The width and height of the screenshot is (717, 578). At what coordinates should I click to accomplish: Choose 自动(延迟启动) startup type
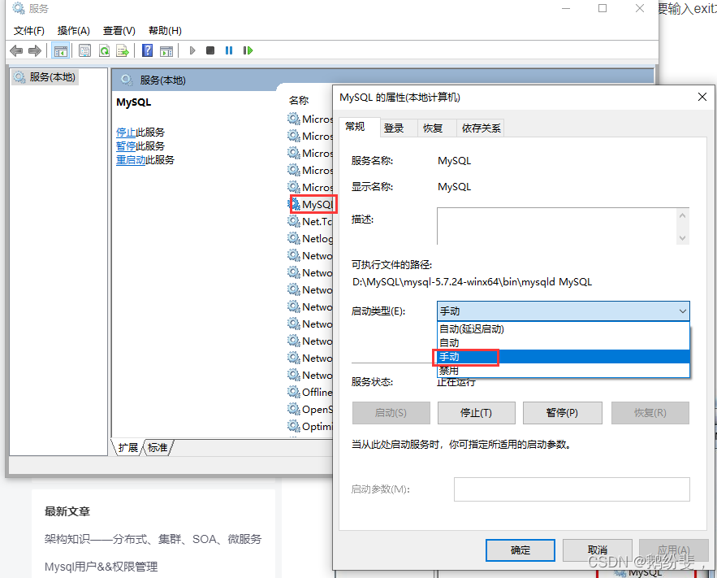tap(563, 329)
